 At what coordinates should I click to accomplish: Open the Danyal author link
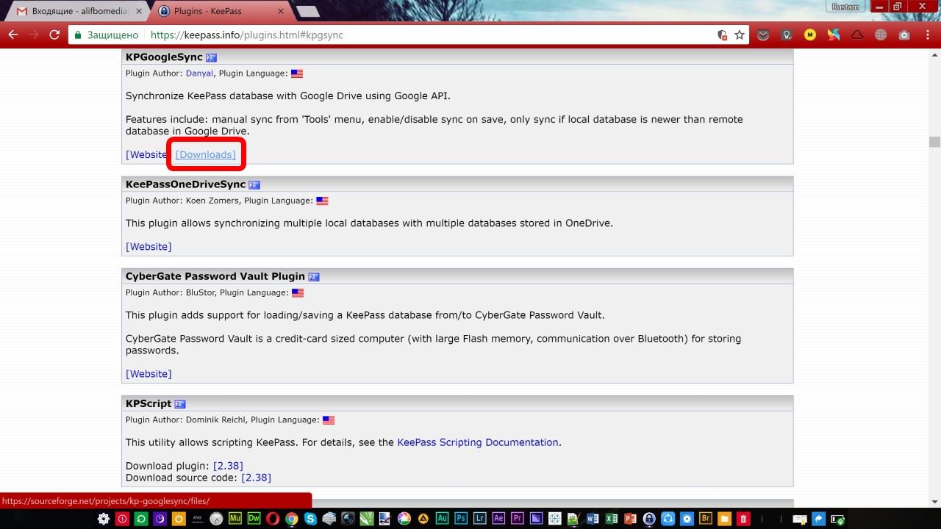click(x=199, y=73)
